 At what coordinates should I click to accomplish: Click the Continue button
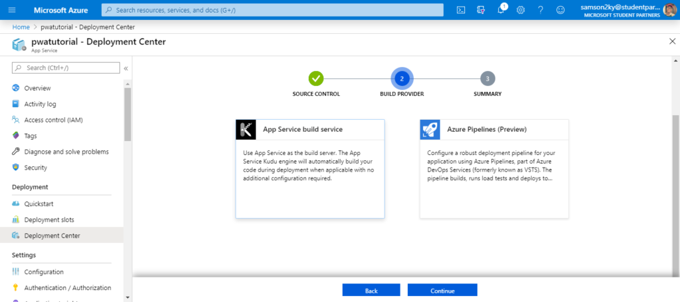(x=442, y=290)
